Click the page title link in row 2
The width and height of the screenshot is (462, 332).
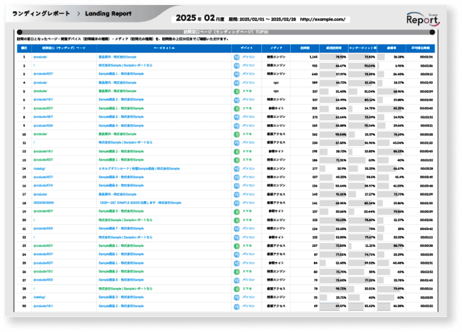tap(125, 65)
